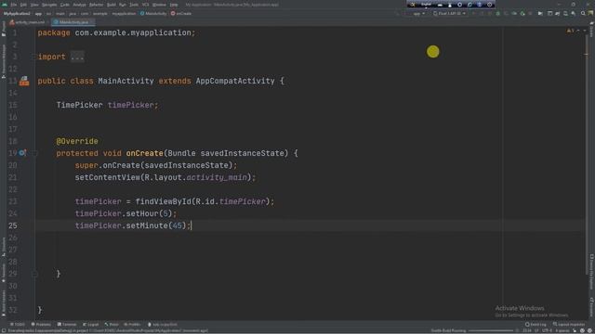Open the Run menu
595x334 pixels.
pyautogui.click(x=123, y=5)
